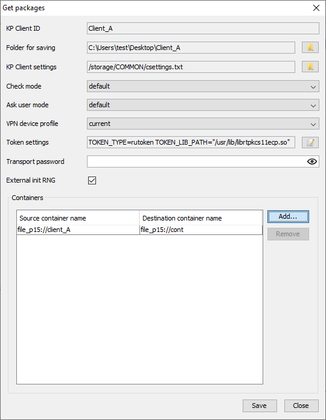This screenshot has width=326, height=420.
Task: Uncheck the External init RNG checkbox
Action: (x=92, y=180)
